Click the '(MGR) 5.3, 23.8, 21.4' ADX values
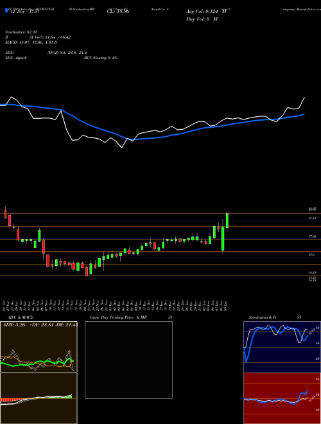 tap(67, 53)
